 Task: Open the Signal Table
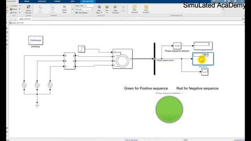[64, 9]
